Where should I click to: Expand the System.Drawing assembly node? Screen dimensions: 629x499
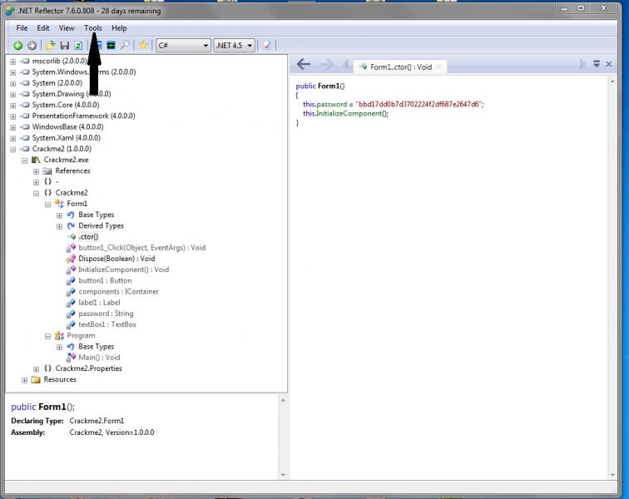pyautogui.click(x=12, y=94)
